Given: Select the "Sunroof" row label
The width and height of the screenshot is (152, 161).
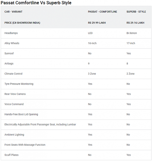Looking at the screenshot, I should [x=9, y=53].
